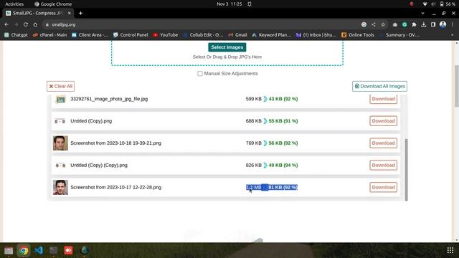Screen dimensions: 459x258
Task: Open the red app icon in dock
Action: click(69, 250)
